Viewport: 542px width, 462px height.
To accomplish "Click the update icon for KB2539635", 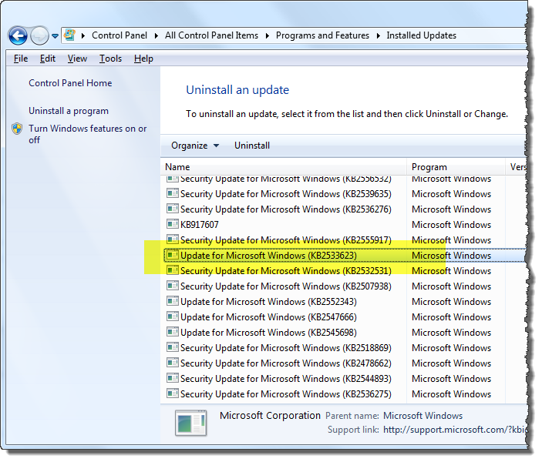I will pos(173,193).
